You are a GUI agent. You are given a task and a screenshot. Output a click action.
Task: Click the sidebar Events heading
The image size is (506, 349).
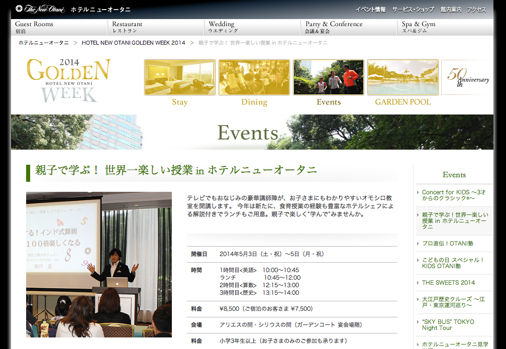[x=454, y=175]
